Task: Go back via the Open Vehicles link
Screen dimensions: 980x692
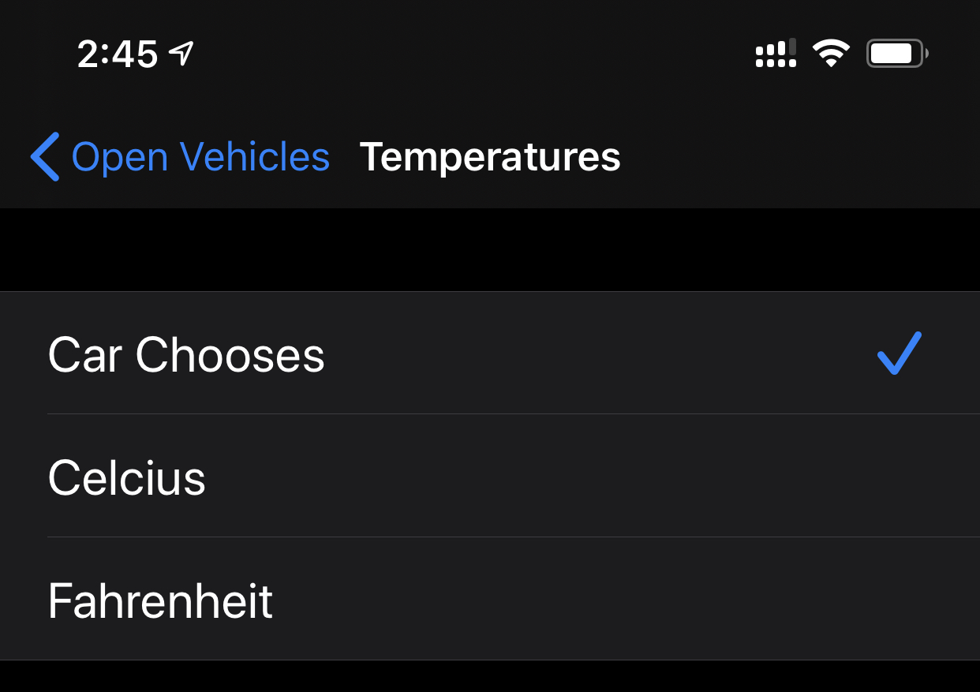Action: click(200, 157)
